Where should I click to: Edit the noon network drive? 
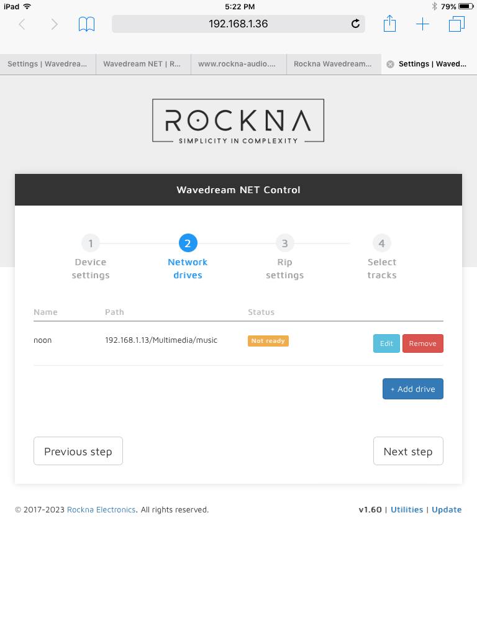(x=386, y=343)
